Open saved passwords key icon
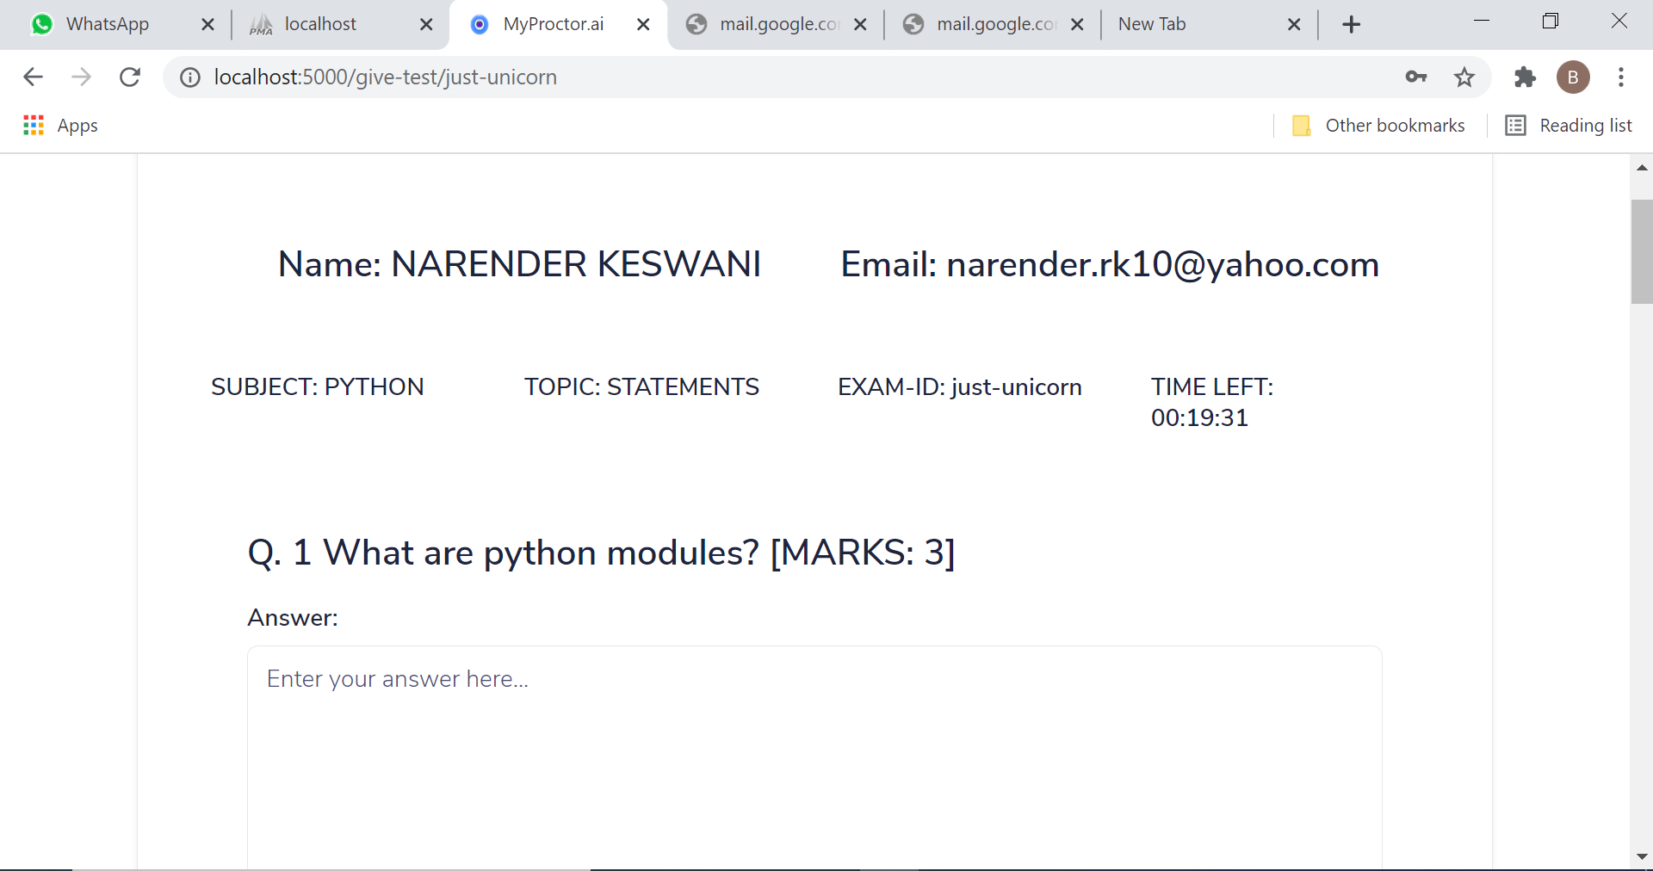The image size is (1653, 871). click(x=1416, y=77)
